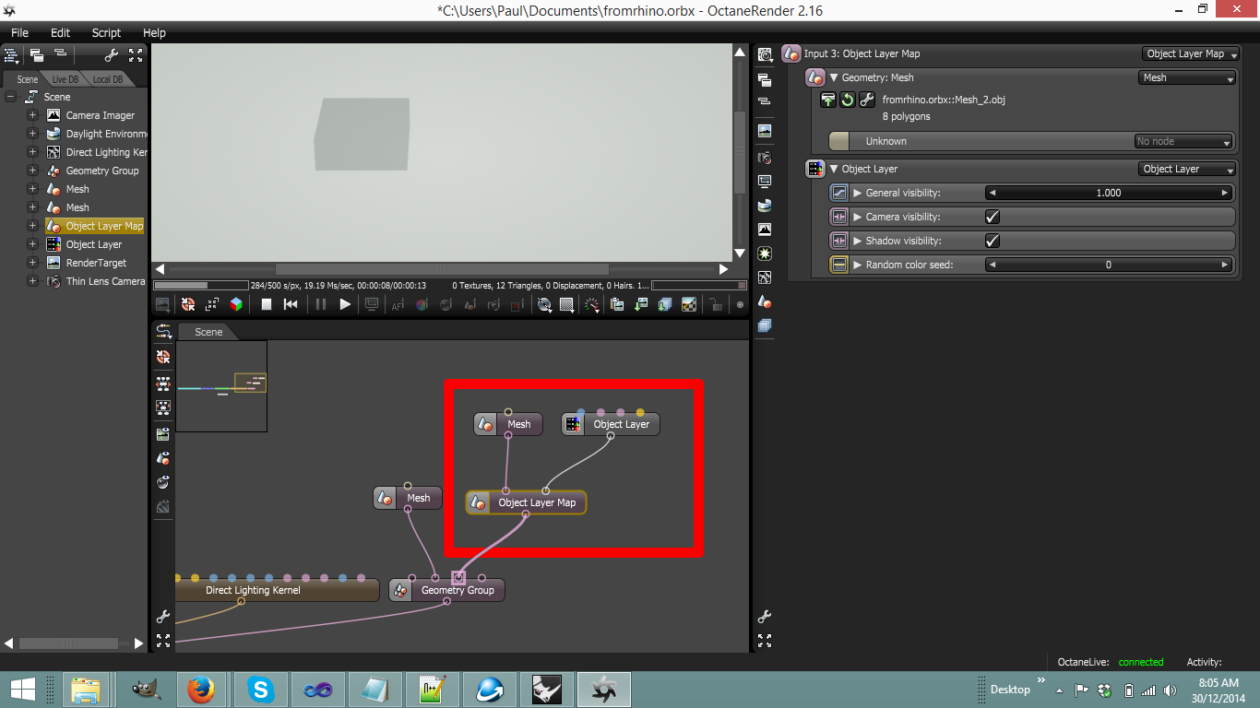Select Thin Lens Camera in the outliner

pyautogui.click(x=105, y=281)
